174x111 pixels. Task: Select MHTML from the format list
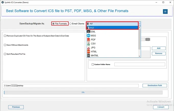[x=112, y=56]
